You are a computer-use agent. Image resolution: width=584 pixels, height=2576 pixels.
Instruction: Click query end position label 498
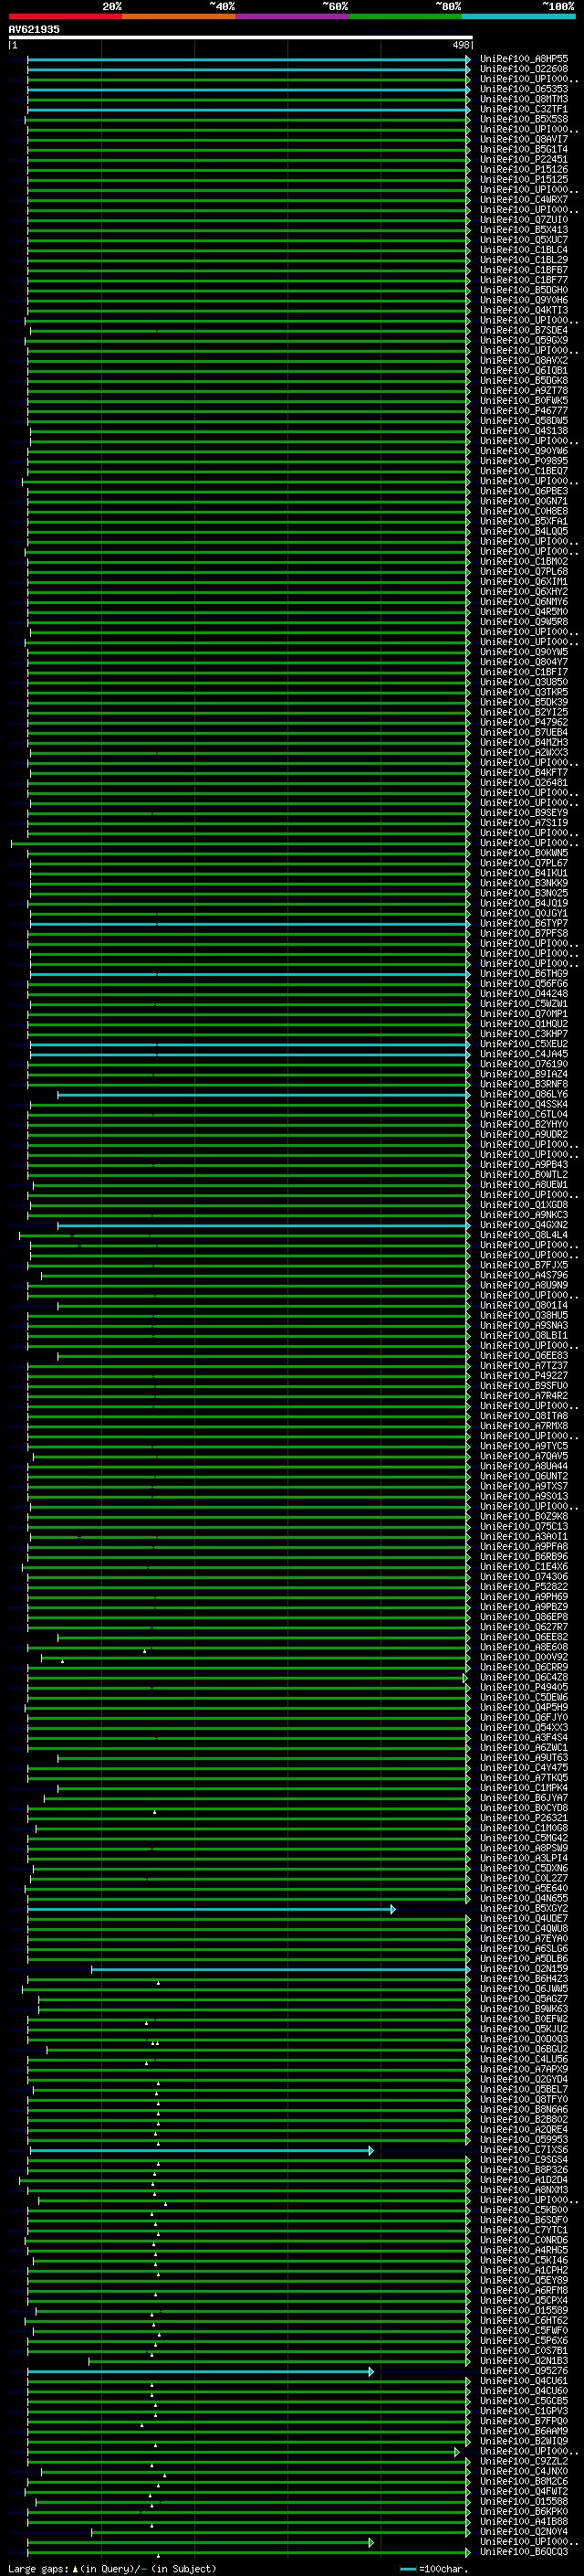[461, 45]
